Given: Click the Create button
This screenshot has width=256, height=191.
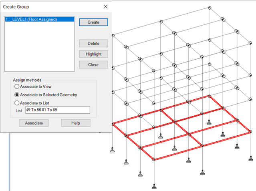Looking at the screenshot, I should pos(93,22).
